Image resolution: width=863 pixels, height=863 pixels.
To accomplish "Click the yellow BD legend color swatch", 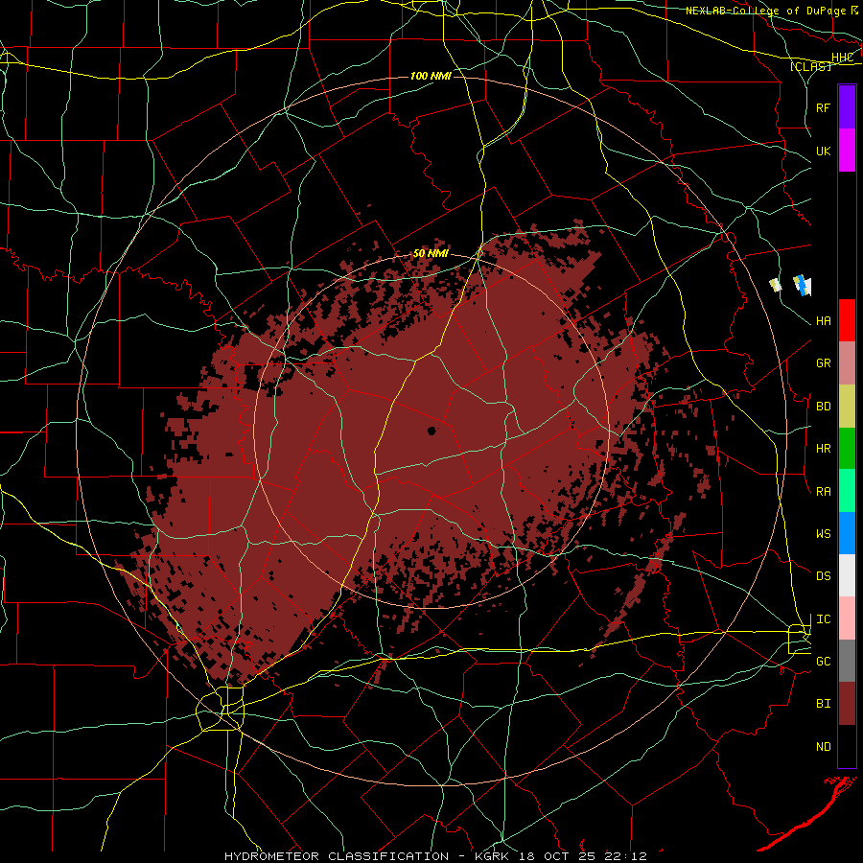I will (847, 407).
